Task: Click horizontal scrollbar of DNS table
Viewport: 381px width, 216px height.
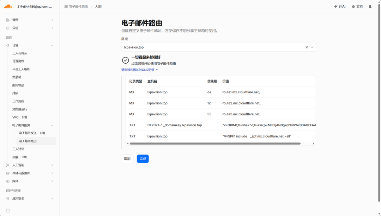Action: [215, 144]
